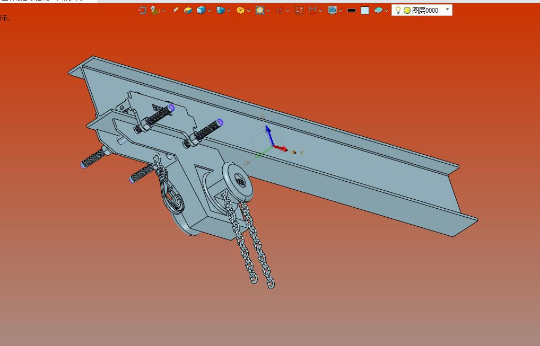Open the view orientation dropdown arrow

tap(229, 11)
